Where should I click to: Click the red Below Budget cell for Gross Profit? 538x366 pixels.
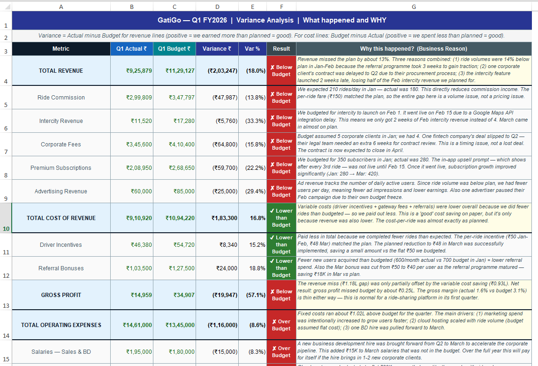[281, 295]
